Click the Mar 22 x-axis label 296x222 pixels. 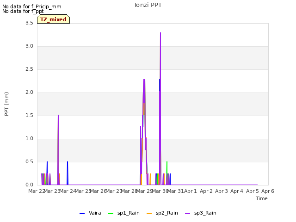[x=37, y=191]
